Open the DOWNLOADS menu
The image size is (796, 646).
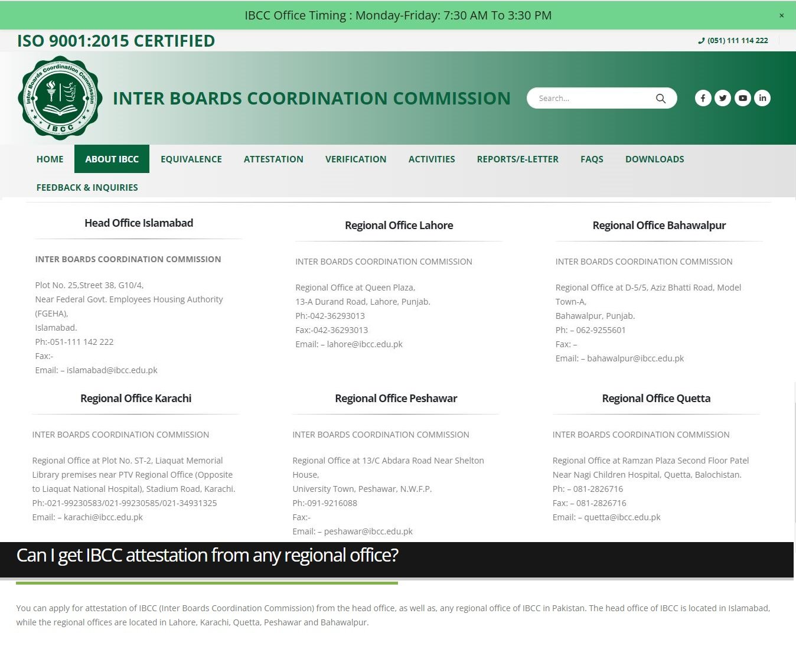[x=654, y=159]
